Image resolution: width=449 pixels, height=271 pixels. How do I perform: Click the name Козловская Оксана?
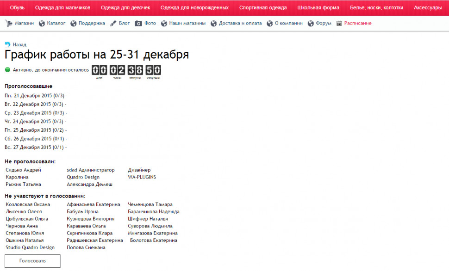point(28,204)
